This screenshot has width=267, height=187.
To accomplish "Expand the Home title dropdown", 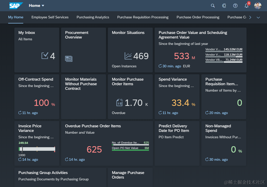I will tap(43, 6).
